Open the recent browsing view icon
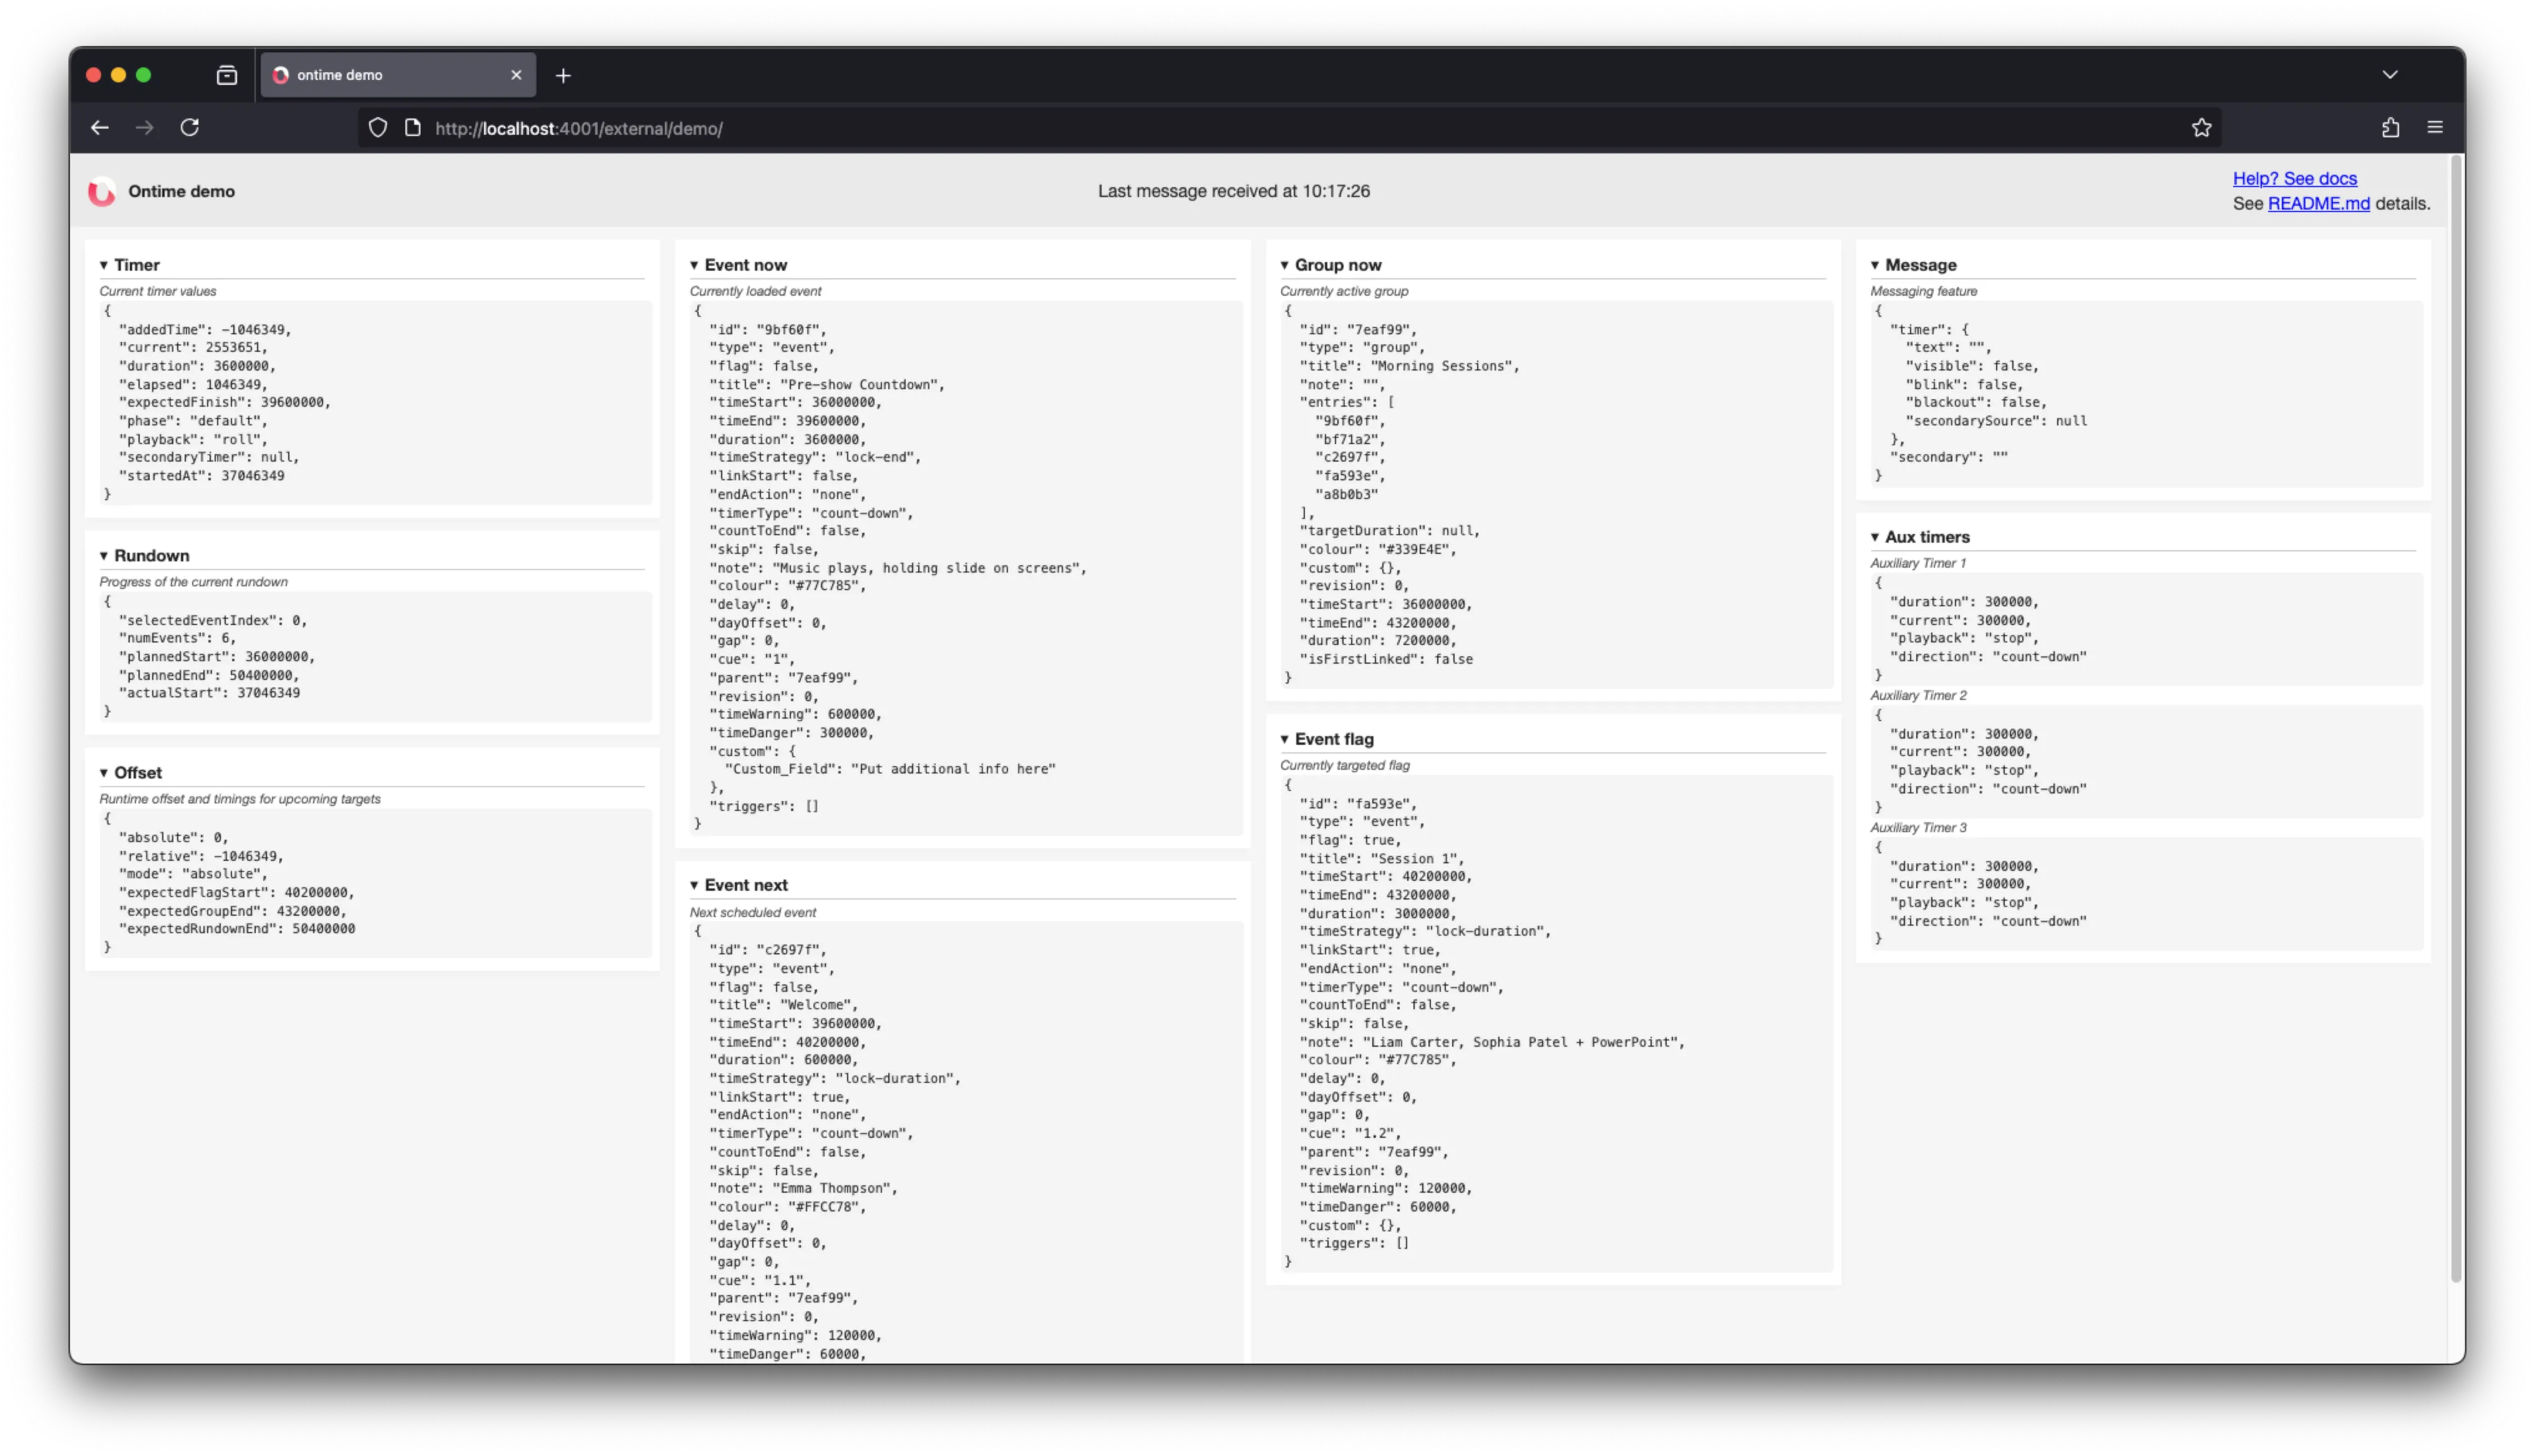The image size is (2535, 1456). [227, 75]
